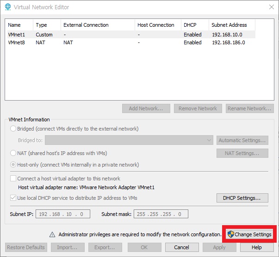Click the warning triangle icon beside administrator message
279x257 pixels.
click(52, 234)
